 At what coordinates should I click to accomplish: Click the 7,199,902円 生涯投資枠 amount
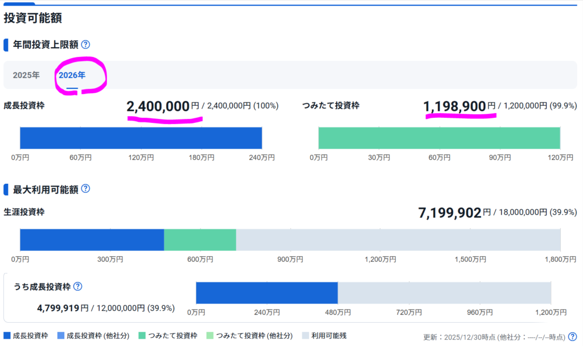tap(450, 213)
